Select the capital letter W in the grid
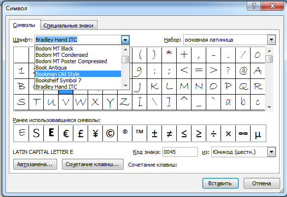287x197 pixels. tap(81, 102)
